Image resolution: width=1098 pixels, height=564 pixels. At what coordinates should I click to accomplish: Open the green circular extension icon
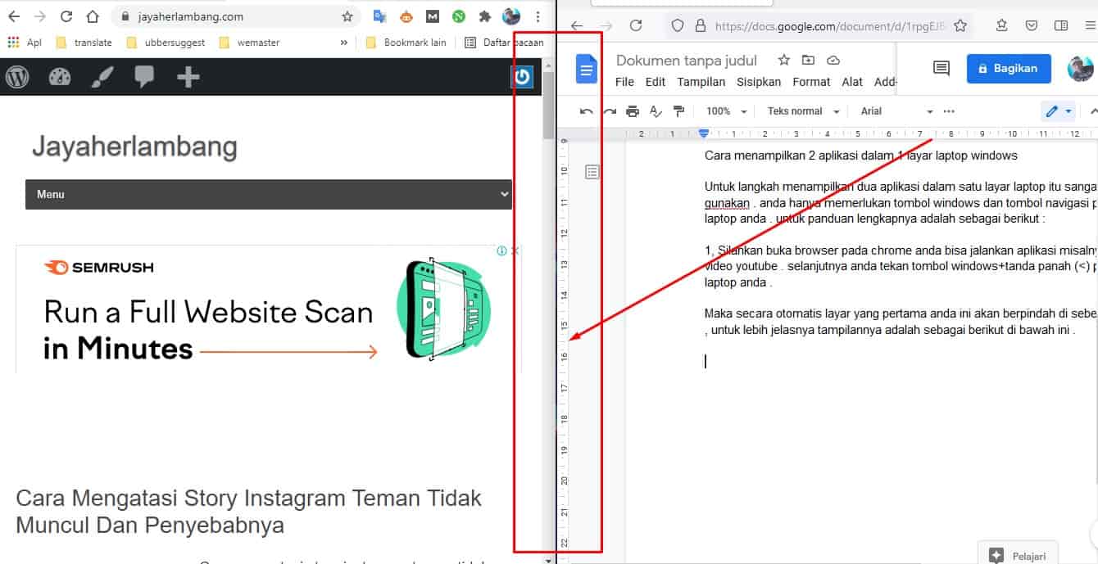tap(459, 16)
